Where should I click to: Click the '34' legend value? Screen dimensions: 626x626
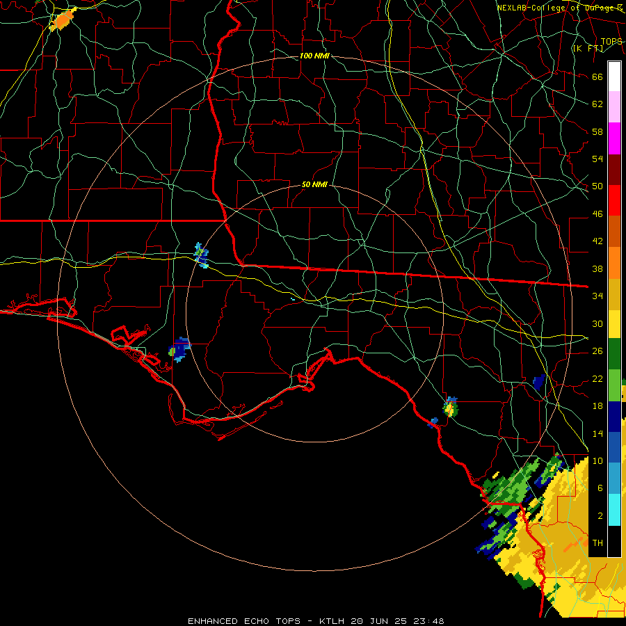(597, 296)
